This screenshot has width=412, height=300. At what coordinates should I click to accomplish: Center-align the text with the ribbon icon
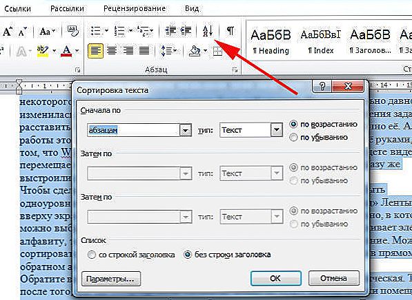pyautogui.click(x=112, y=50)
